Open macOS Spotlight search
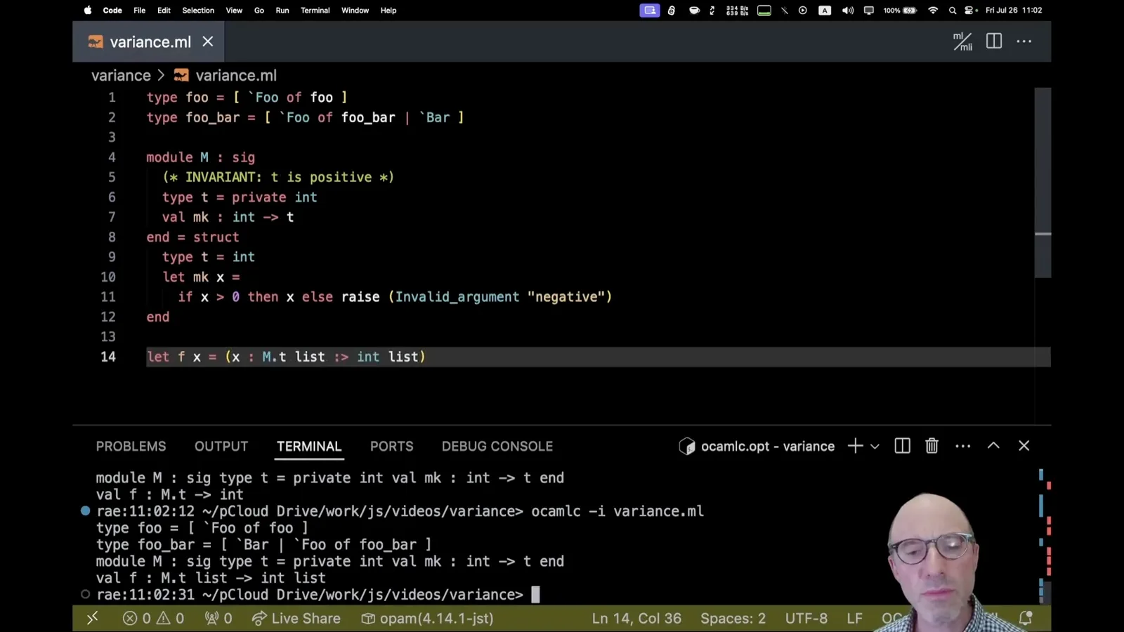1124x632 pixels. point(953,11)
